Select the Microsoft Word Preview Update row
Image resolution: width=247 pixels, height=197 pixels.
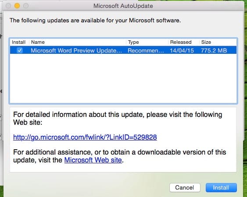click(x=123, y=50)
